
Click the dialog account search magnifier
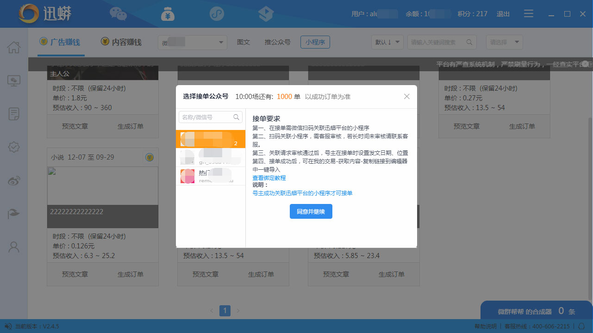click(x=236, y=117)
